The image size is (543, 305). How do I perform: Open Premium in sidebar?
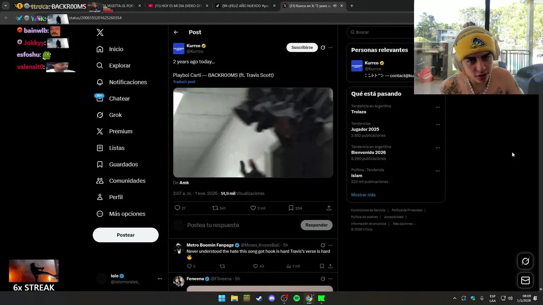coord(115,131)
